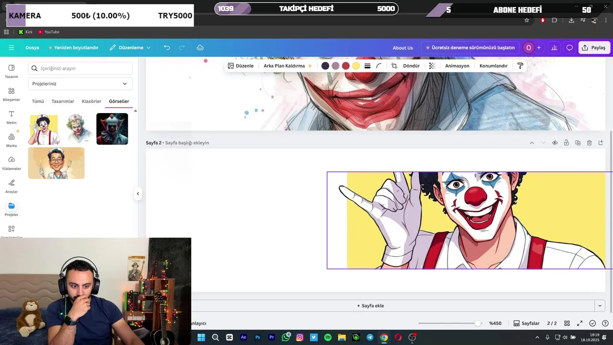Image resolution: width=613 pixels, height=345 pixels.
Task: Open the comments speech bubble icon
Action: tap(569, 47)
